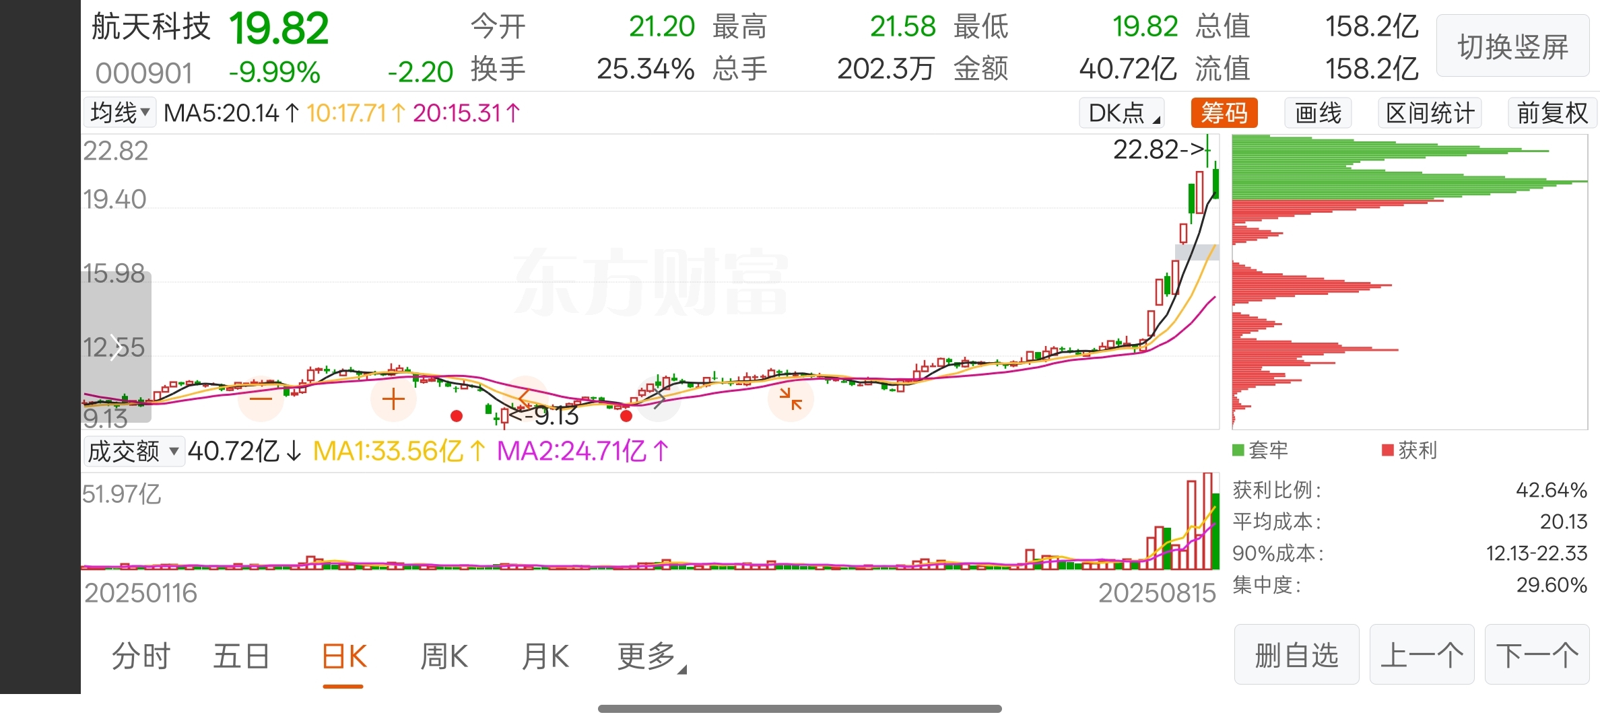Tap the plus zoom-in chart icon

(x=393, y=399)
